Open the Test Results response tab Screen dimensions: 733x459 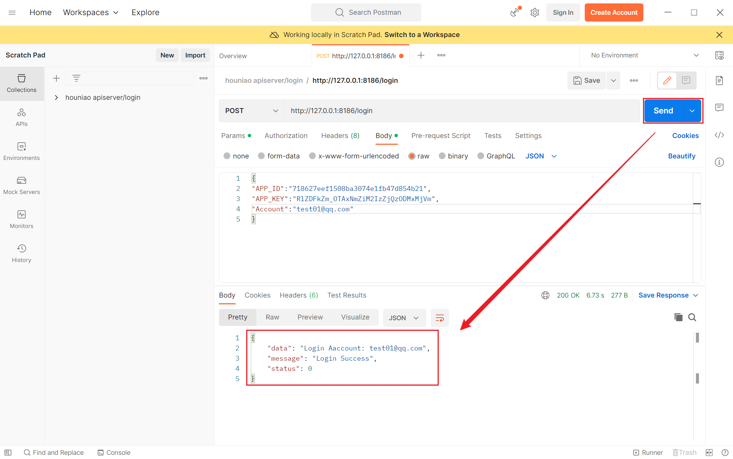click(347, 295)
